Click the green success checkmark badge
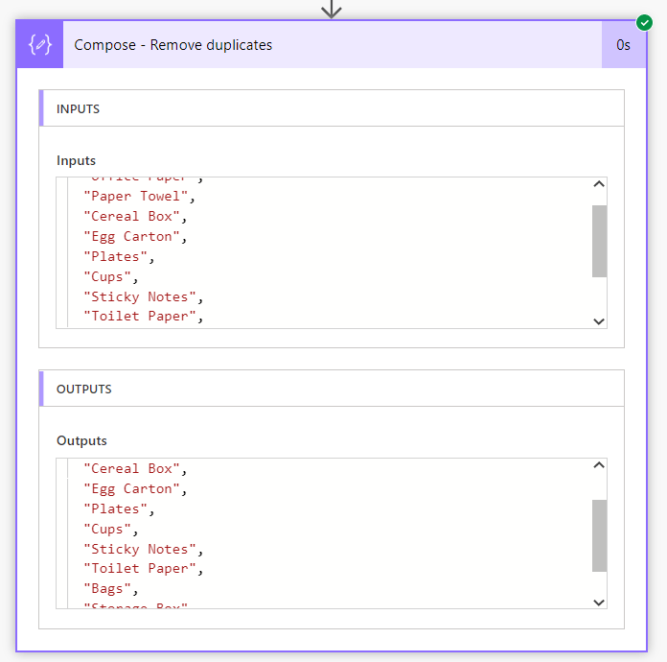Image resolution: width=667 pixels, height=662 pixels. 644,22
